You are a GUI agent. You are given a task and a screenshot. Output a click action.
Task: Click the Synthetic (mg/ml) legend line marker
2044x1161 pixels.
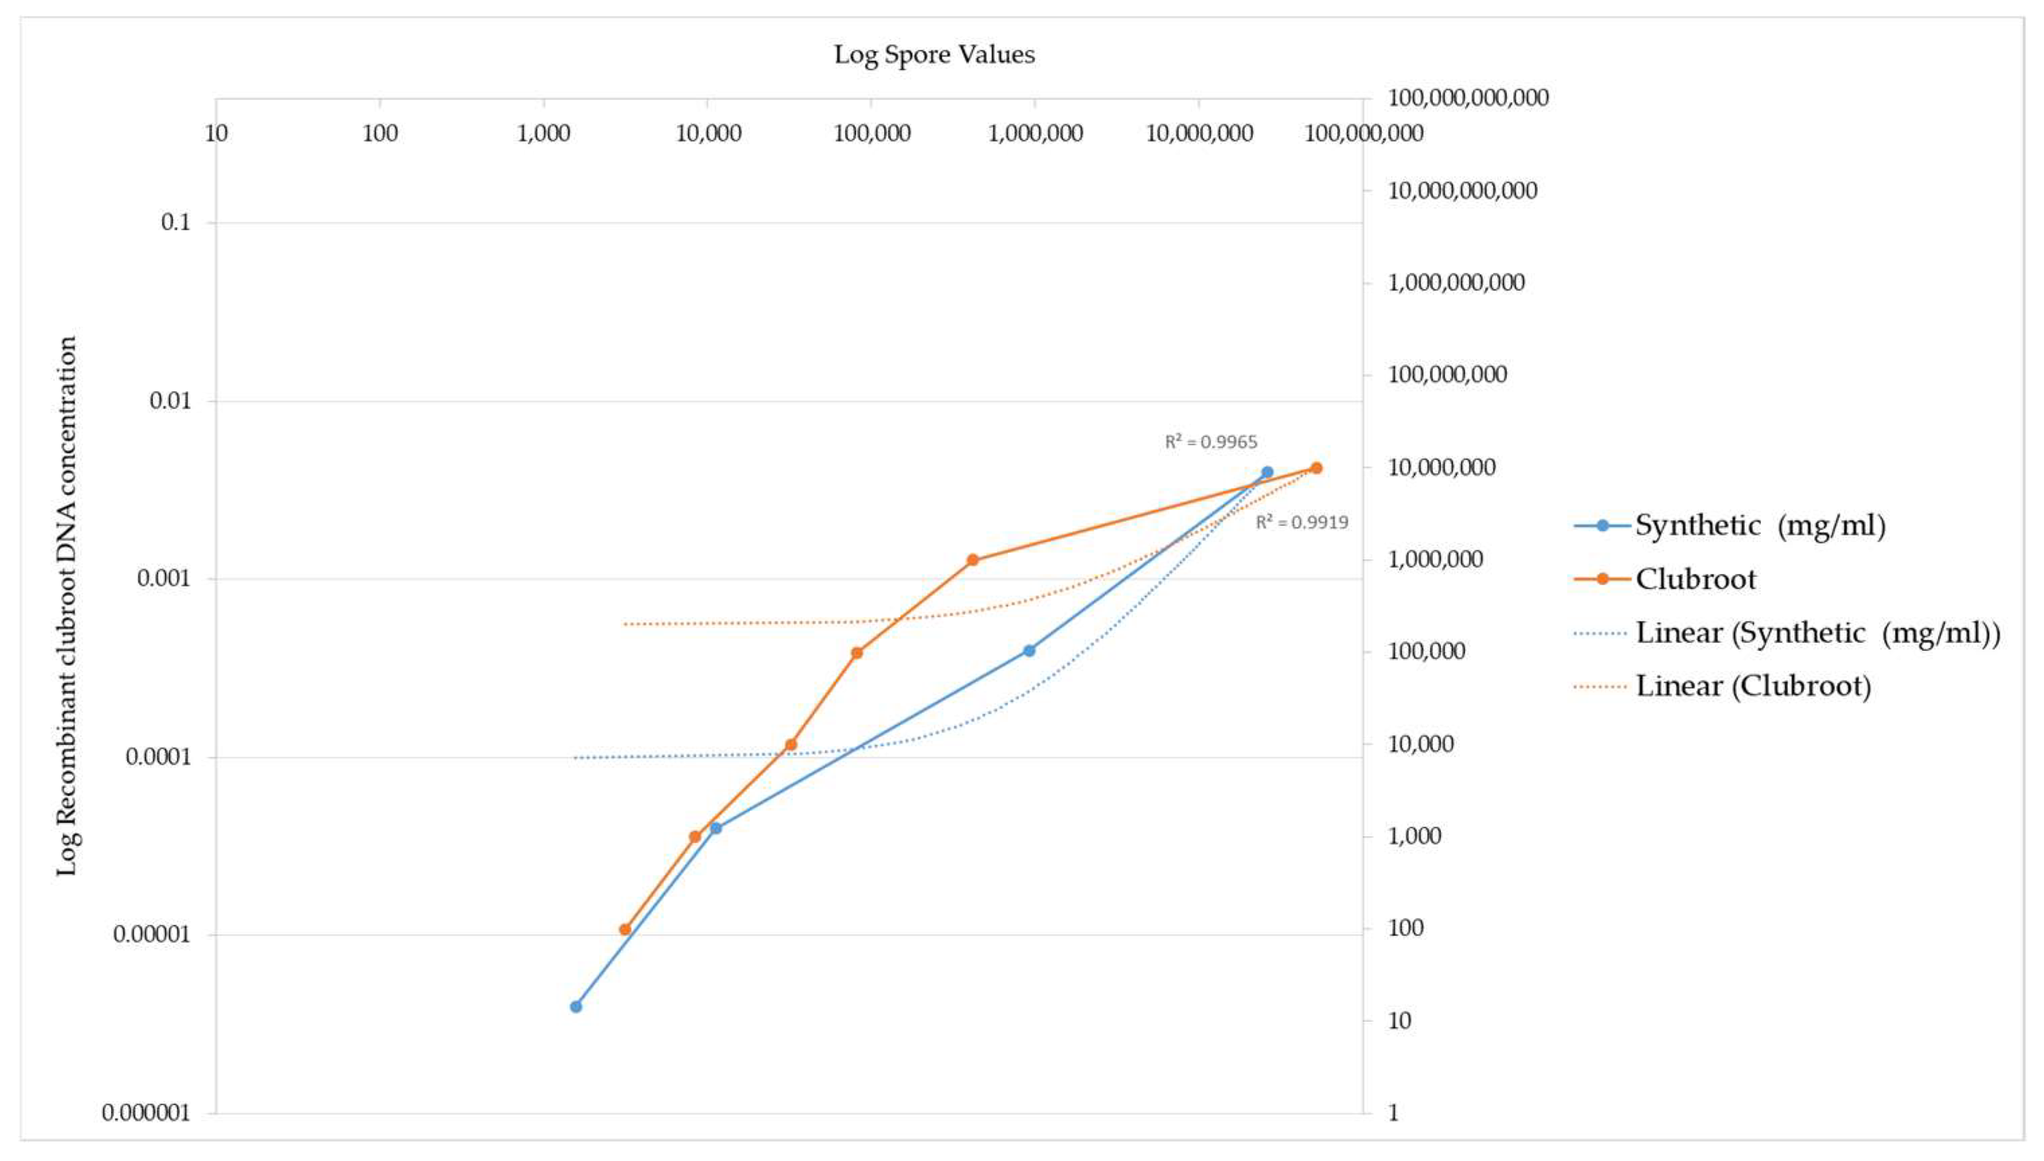(x=1602, y=525)
